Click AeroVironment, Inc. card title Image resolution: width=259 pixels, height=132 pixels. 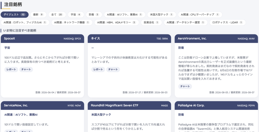[192, 39]
